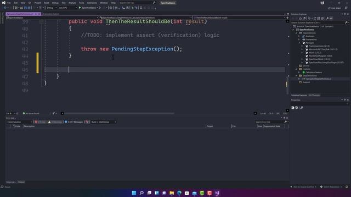
Task: Click the Select Repository button
Action: pyautogui.click(x=331, y=187)
